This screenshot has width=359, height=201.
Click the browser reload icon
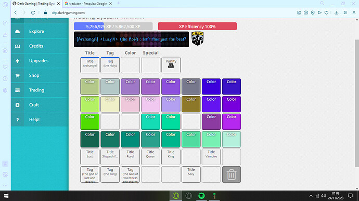tap(33, 12)
